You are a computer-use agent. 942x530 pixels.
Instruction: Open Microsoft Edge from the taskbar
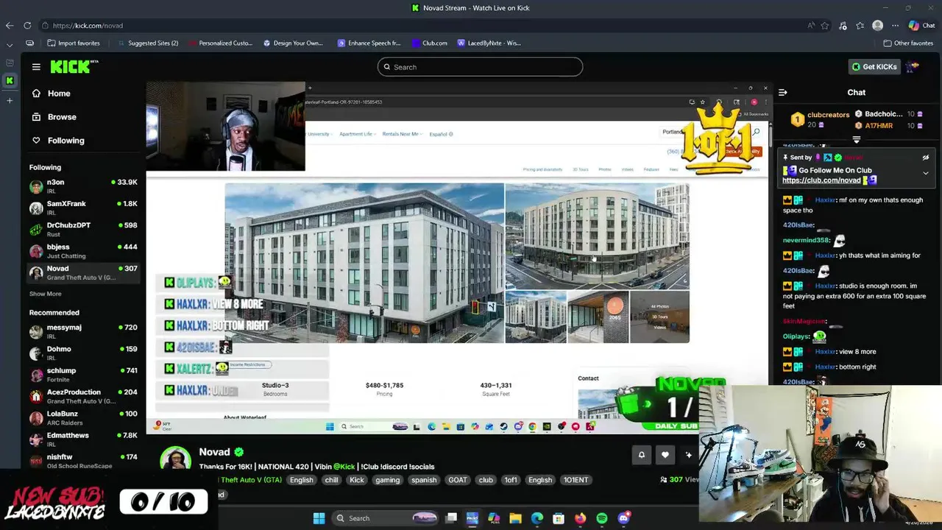(537, 518)
